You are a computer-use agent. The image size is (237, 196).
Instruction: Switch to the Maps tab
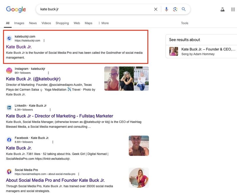tap(88, 23)
